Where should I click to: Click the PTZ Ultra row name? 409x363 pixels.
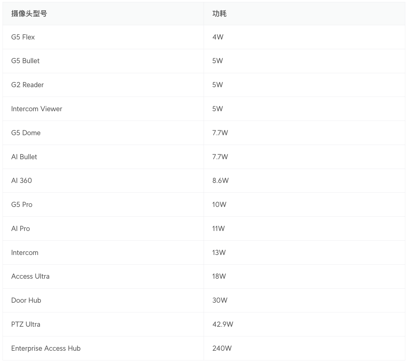coord(26,324)
